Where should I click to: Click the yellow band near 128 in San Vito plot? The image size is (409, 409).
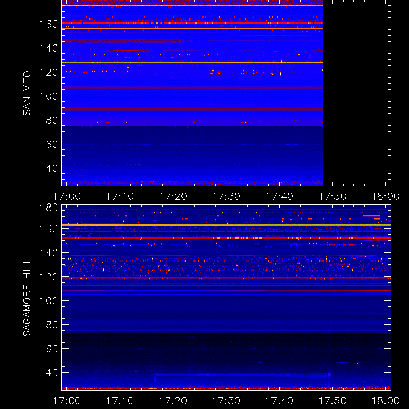(192, 62)
